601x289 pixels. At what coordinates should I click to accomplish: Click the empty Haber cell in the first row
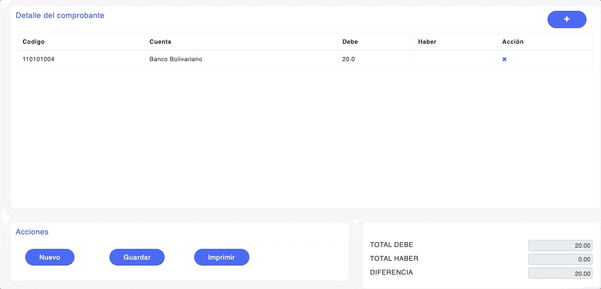point(455,59)
